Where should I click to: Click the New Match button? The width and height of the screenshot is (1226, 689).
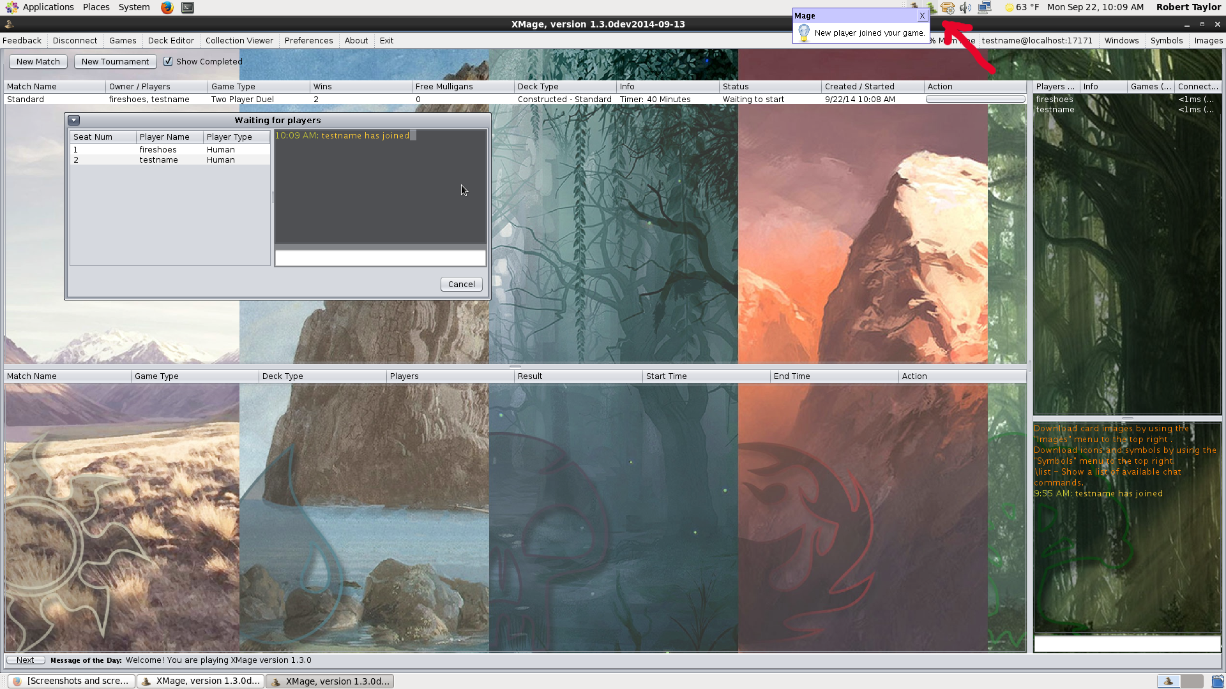pos(38,61)
